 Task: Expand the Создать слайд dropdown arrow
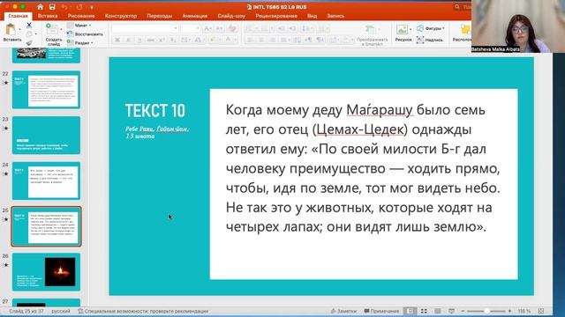pyautogui.click(x=61, y=29)
